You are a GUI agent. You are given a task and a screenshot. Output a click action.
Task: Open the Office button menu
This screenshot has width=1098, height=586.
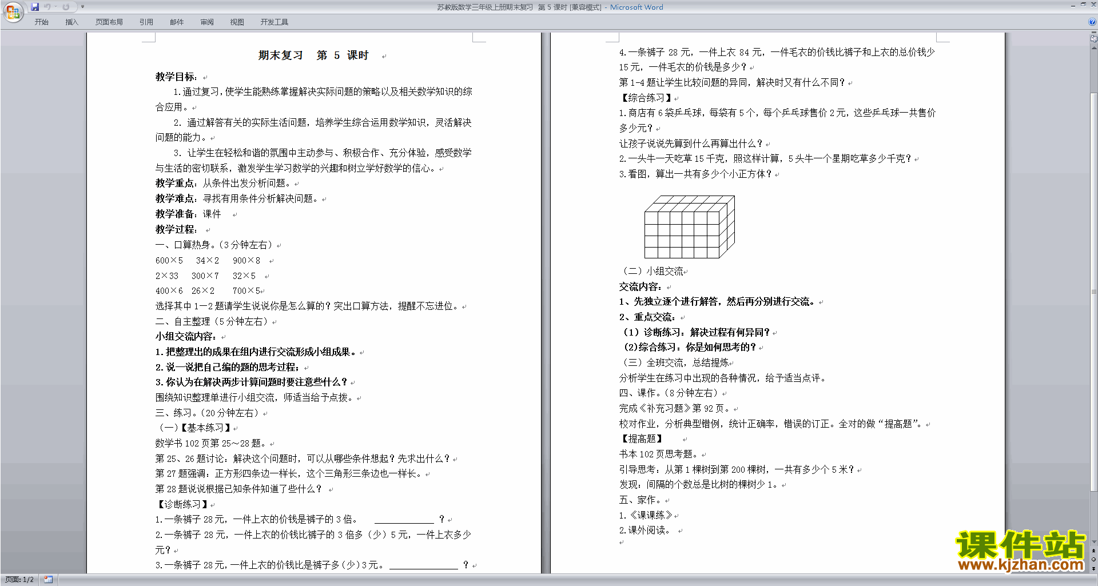tap(13, 12)
